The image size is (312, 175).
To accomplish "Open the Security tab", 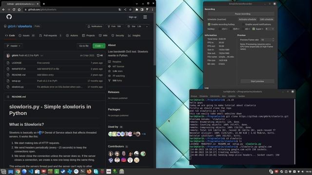I will (x=118, y=35).
